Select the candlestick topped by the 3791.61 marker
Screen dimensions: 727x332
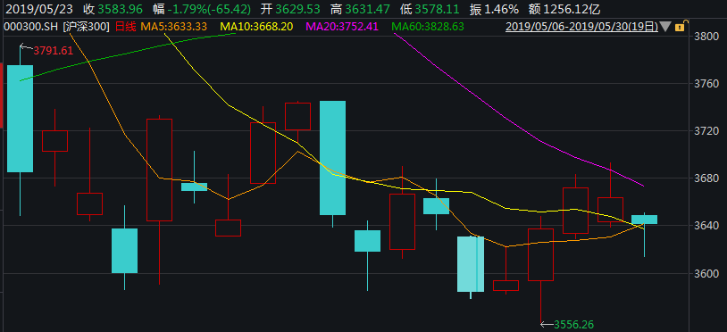click(x=21, y=119)
